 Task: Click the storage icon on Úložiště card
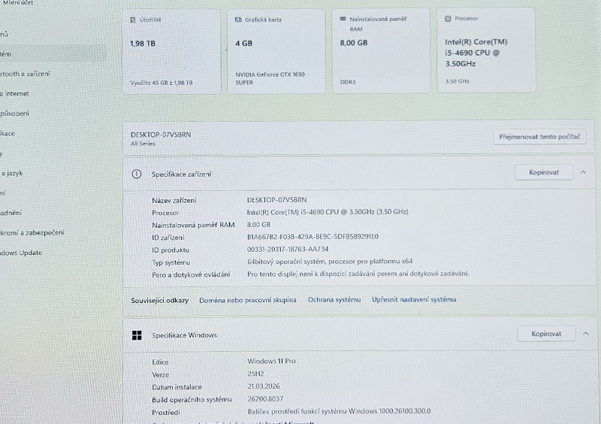pos(133,20)
